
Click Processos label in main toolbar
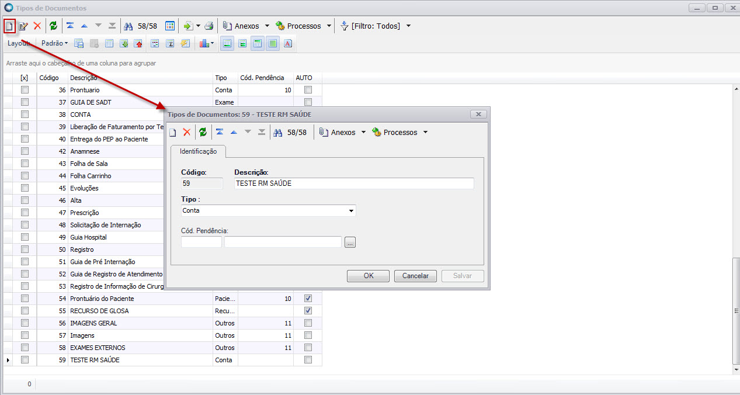304,26
